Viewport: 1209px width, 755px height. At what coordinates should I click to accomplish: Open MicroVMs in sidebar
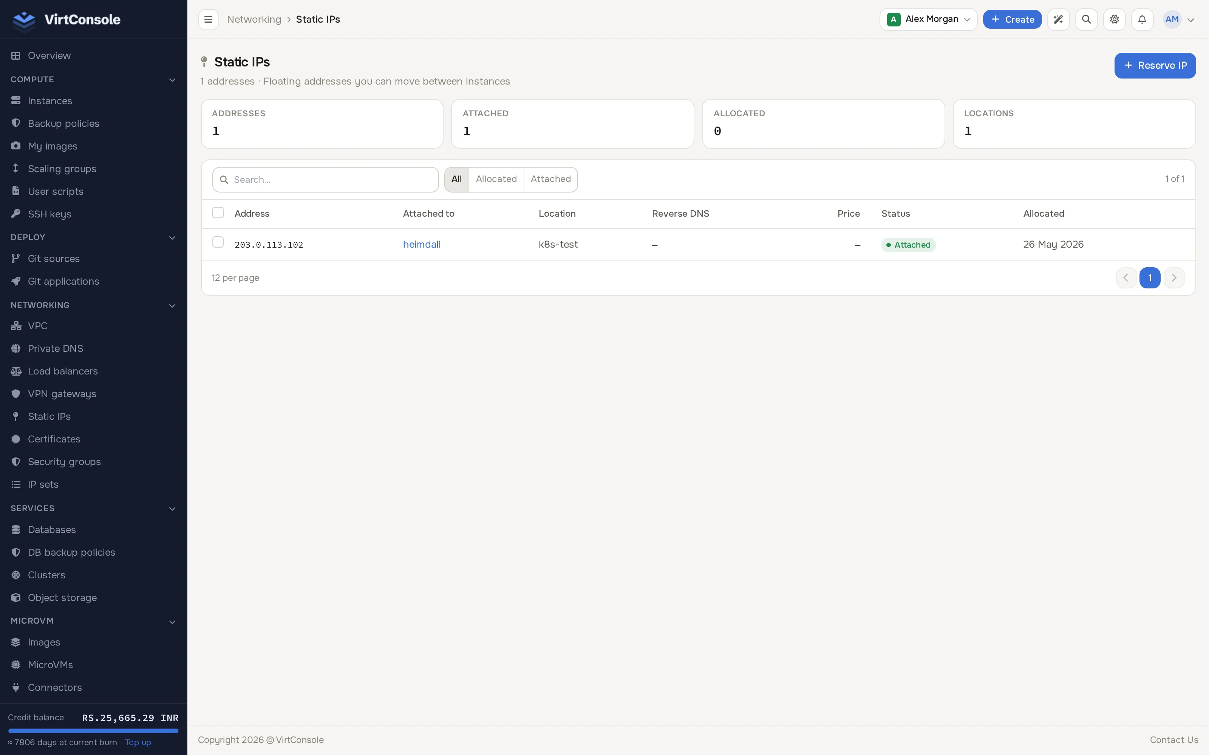coord(93,665)
